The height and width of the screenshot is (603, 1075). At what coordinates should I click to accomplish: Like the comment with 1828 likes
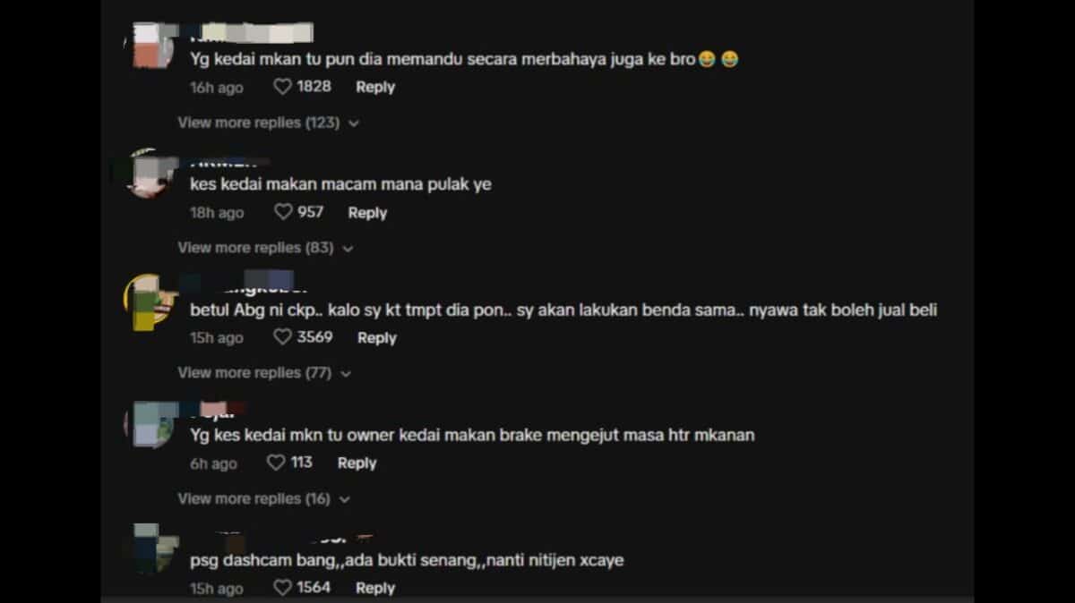tap(283, 87)
